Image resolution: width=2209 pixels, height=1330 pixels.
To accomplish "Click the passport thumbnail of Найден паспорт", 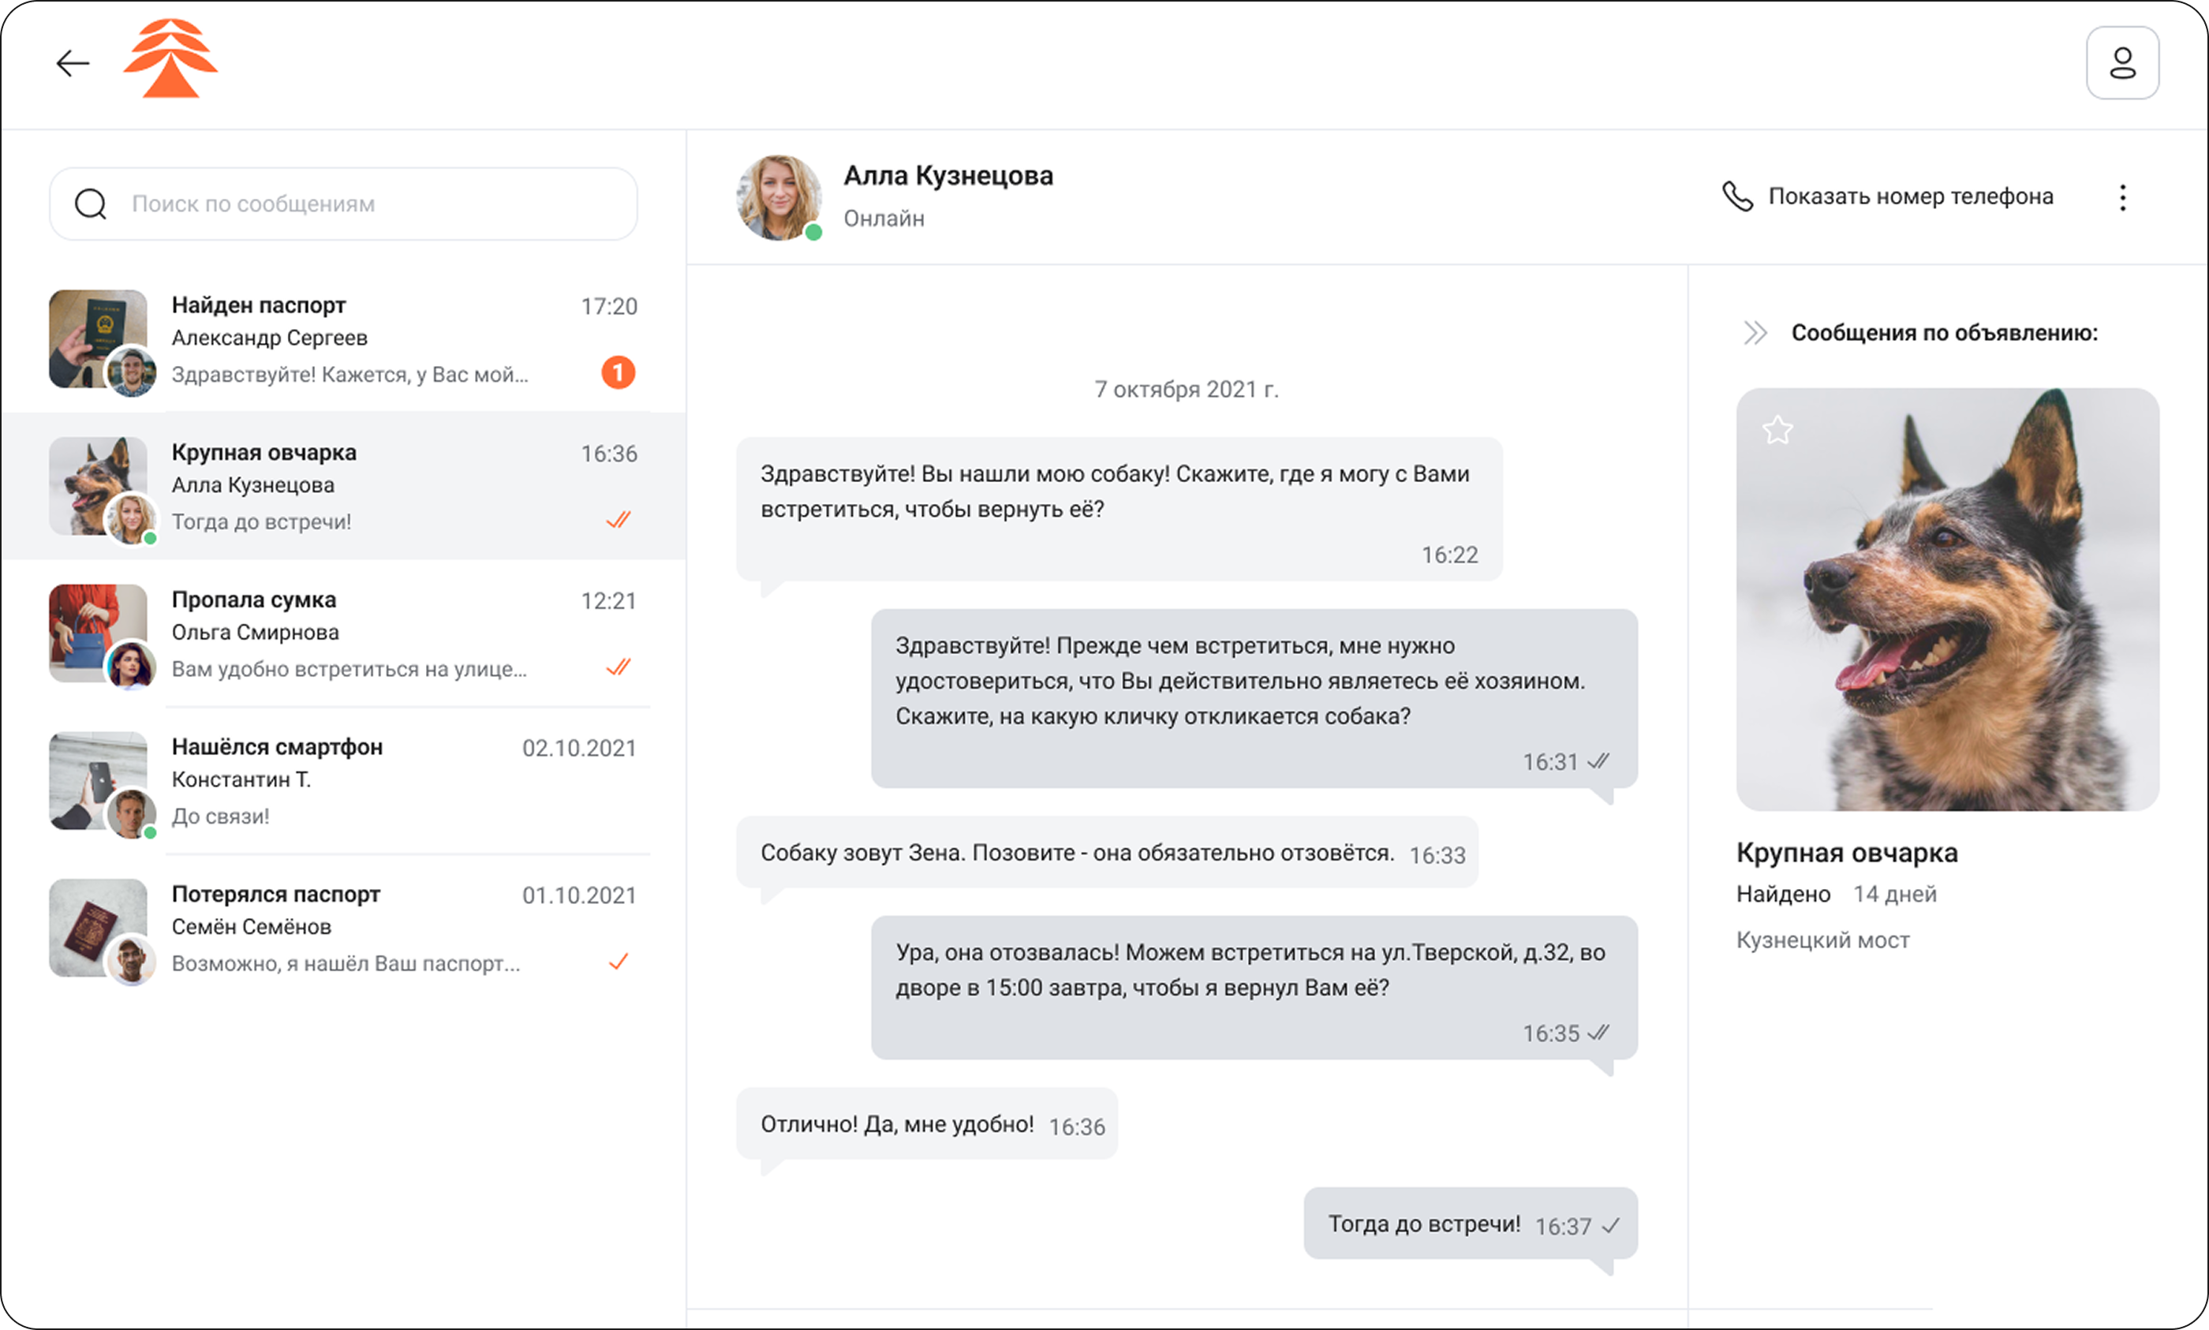I will click(97, 338).
